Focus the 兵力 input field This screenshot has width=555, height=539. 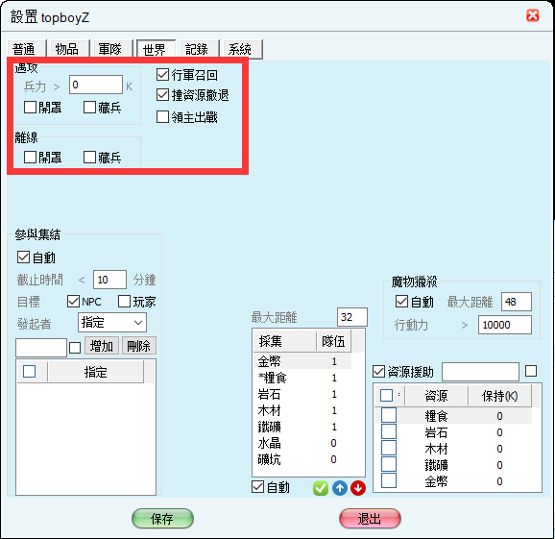96,85
